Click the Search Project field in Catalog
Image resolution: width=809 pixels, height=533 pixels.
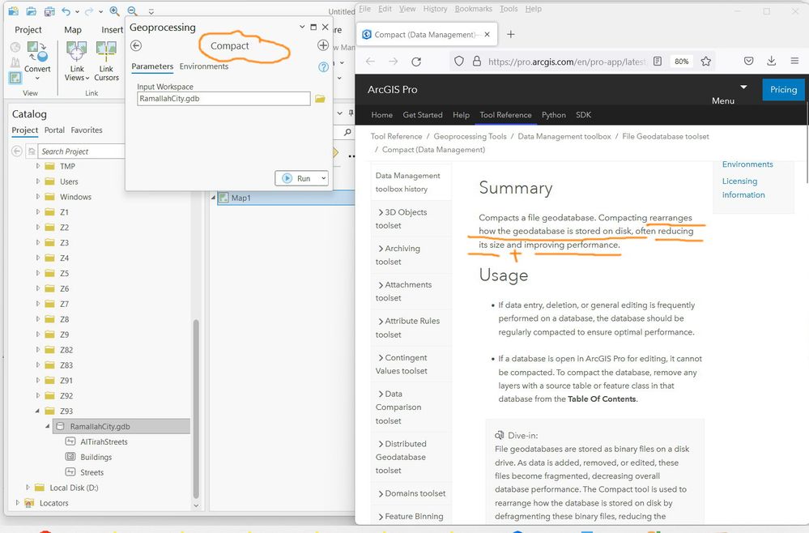tap(82, 151)
